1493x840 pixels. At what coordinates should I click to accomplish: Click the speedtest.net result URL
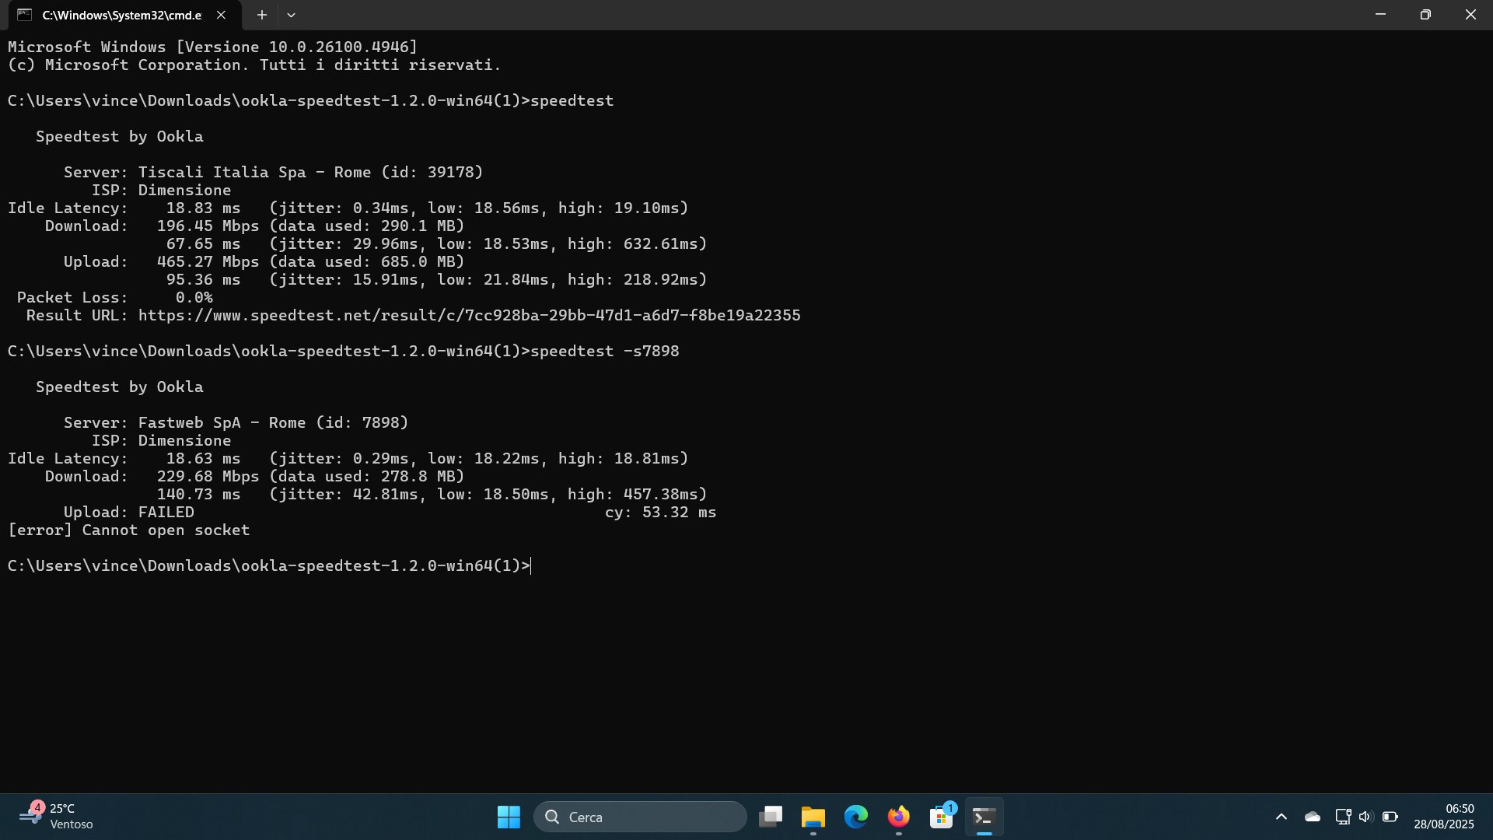[x=469, y=316]
